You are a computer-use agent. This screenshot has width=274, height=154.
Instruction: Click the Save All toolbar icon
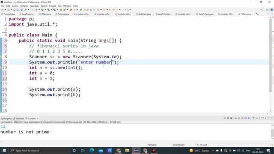(x=18, y=10)
